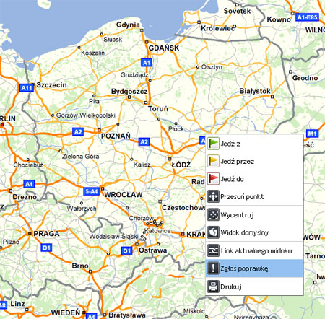Click the PRAGA city marker

pos(30,233)
